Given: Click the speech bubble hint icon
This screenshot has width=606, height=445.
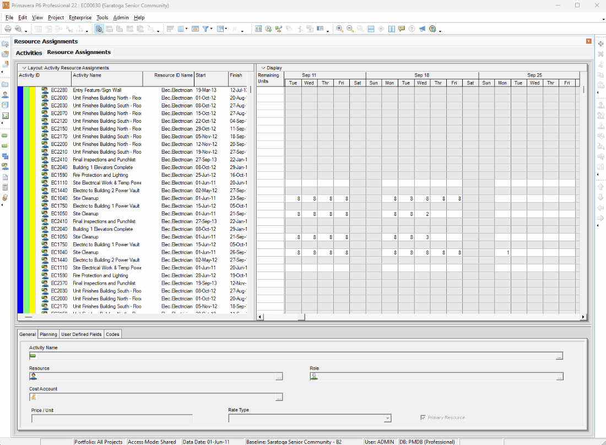Looking at the screenshot, I should coord(402,29).
